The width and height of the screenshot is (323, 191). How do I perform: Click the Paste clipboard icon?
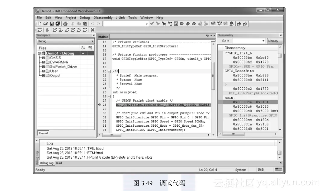[85, 24]
